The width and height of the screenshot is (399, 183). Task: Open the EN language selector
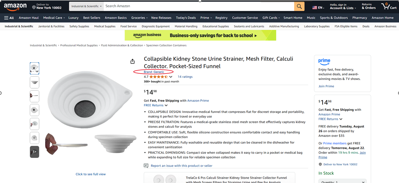pyautogui.click(x=318, y=7)
